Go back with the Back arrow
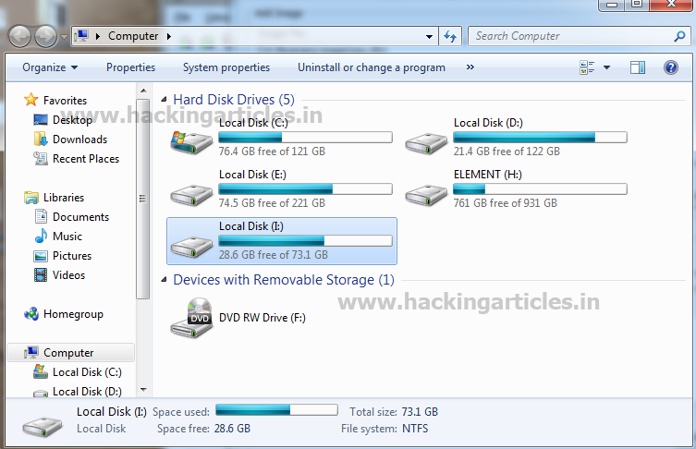Image resolution: width=696 pixels, height=449 pixels. coord(19,36)
